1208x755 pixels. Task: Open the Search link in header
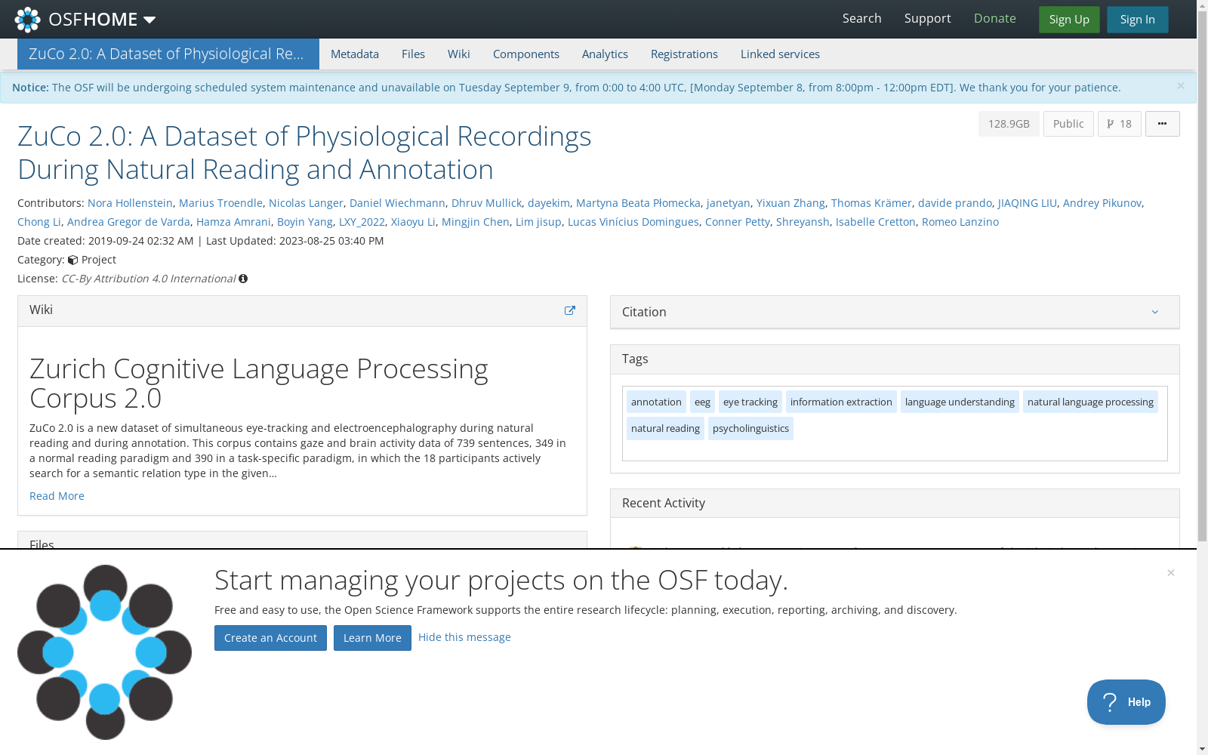coord(861,18)
